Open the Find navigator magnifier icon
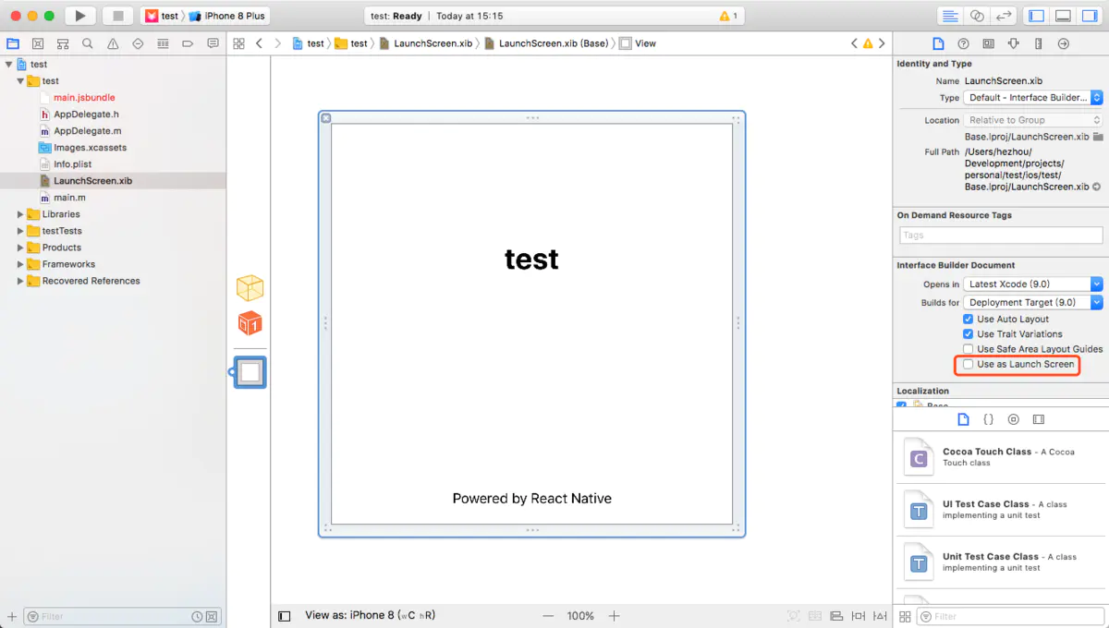This screenshot has height=628, width=1109. tap(88, 43)
